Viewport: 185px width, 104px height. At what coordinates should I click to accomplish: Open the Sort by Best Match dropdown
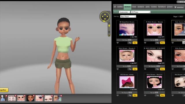(128, 16)
